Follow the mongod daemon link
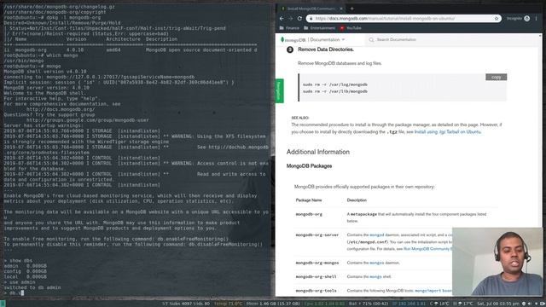The width and height of the screenshot is (546, 307). point(377,235)
